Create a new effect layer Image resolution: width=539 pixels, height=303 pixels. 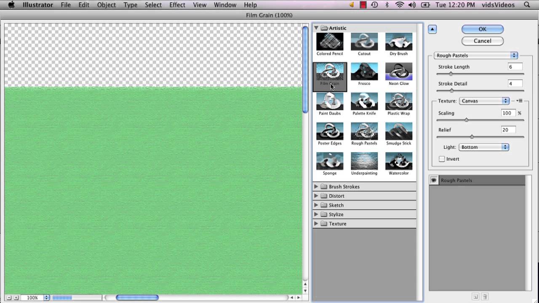[475, 297]
